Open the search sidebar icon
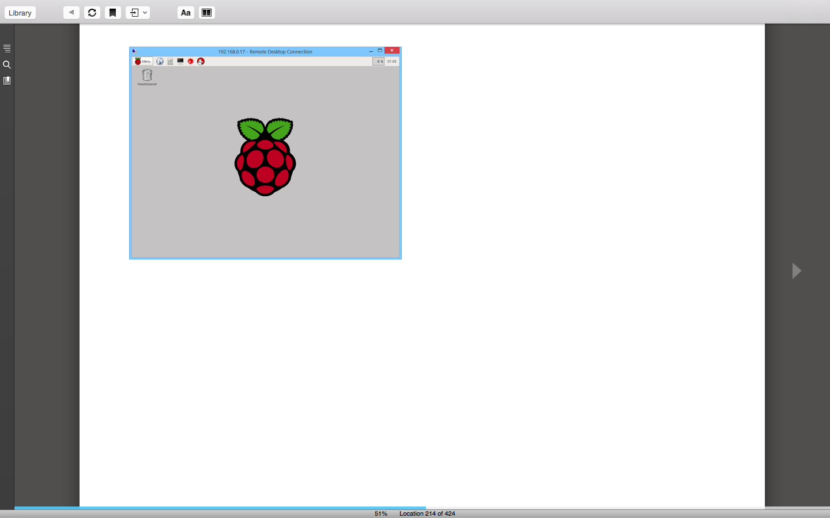830x518 pixels. (x=7, y=64)
